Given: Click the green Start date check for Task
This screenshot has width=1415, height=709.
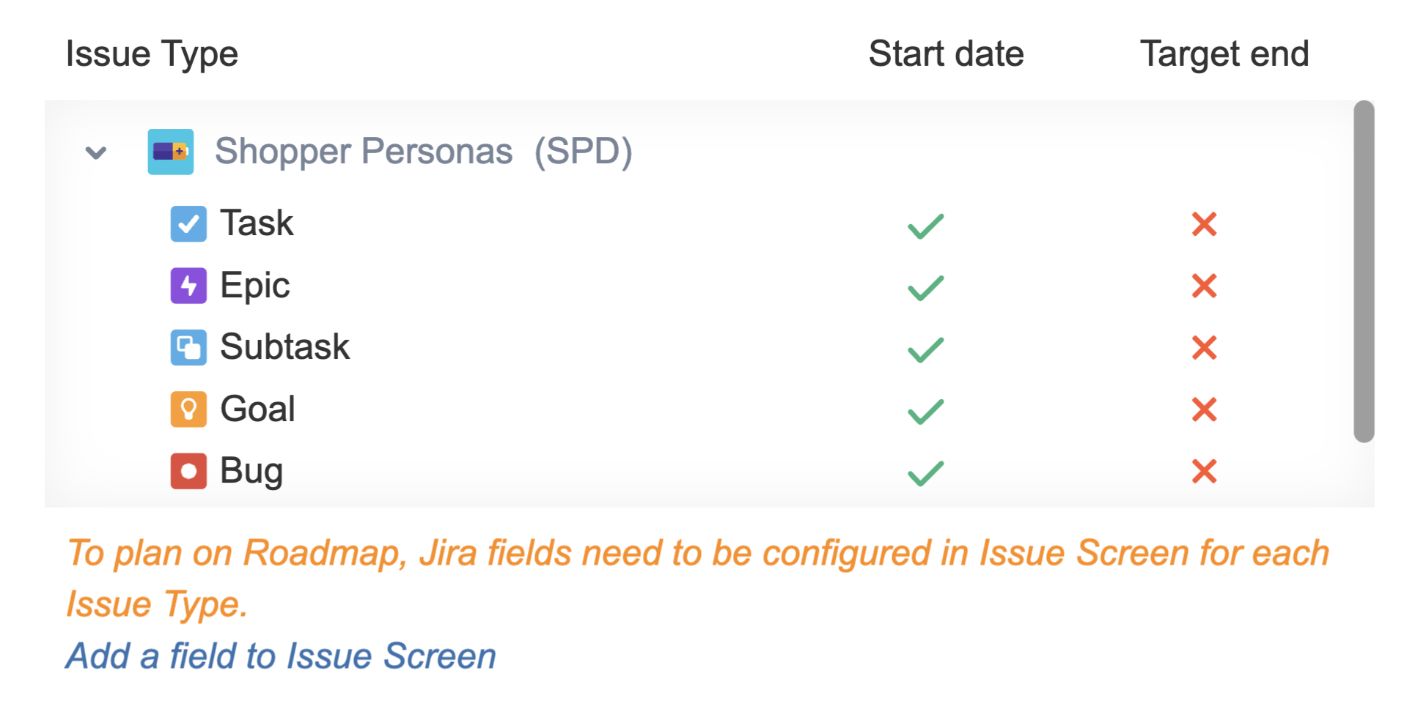Looking at the screenshot, I should pos(925,226).
